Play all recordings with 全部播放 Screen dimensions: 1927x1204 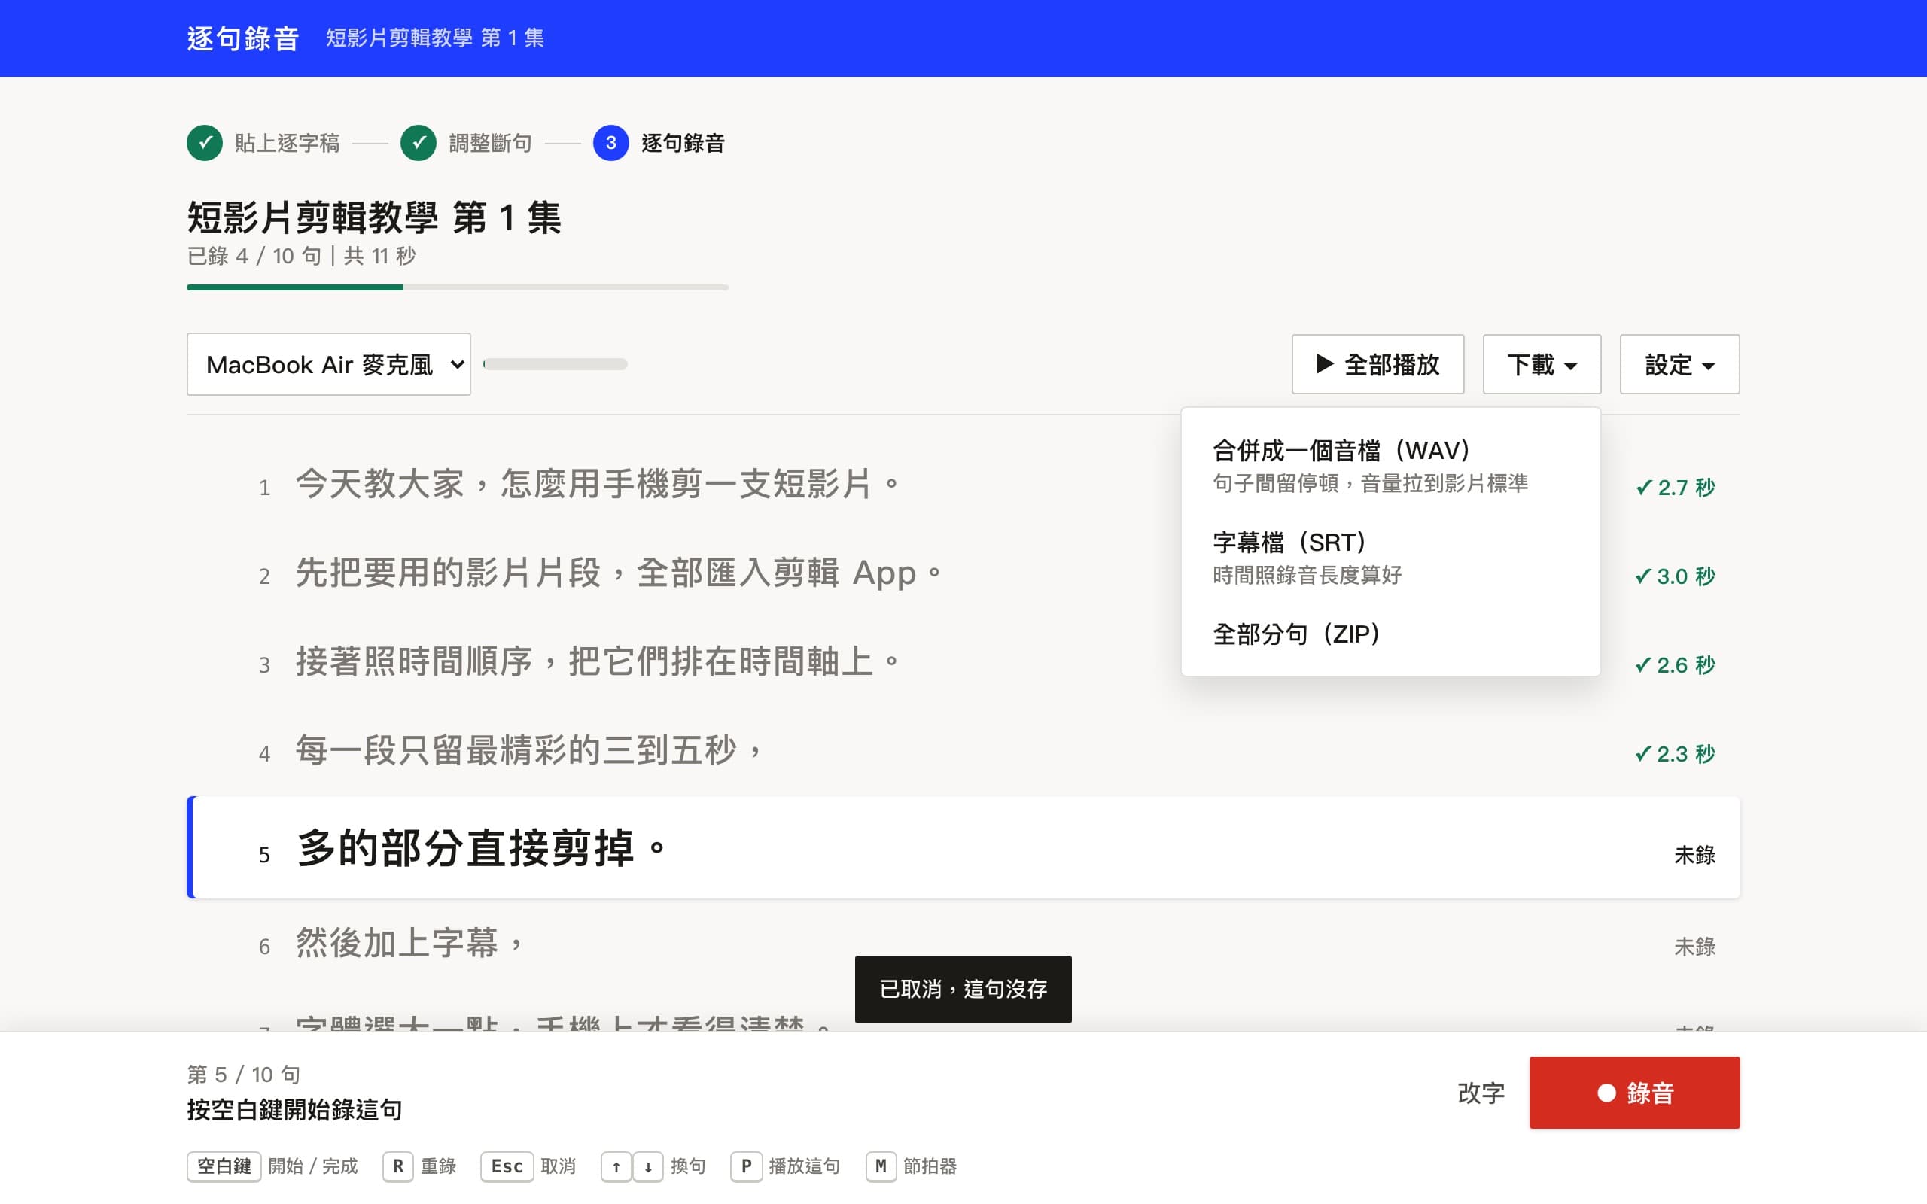1378,365
